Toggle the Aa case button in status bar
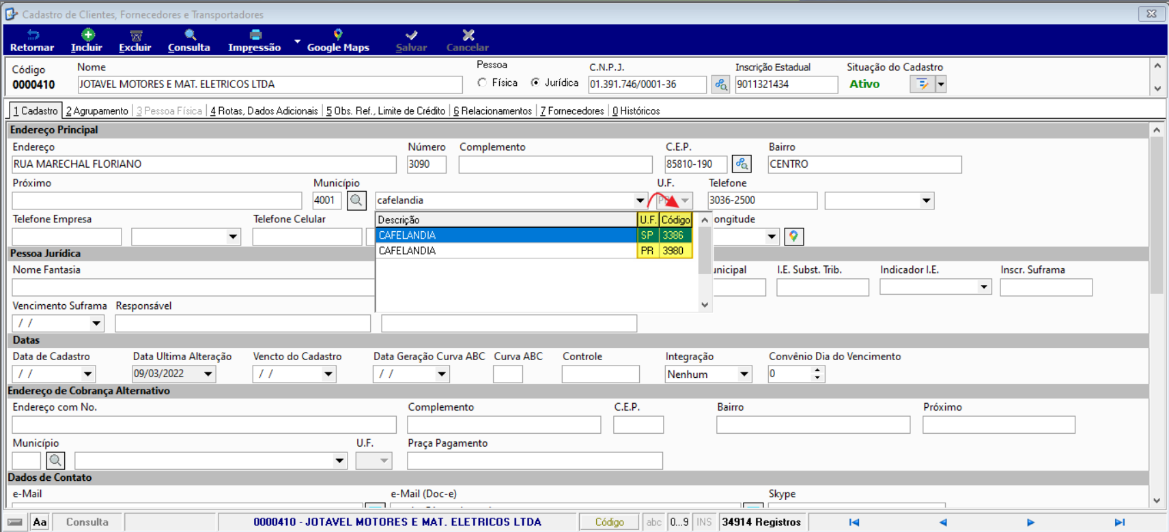This screenshot has width=1169, height=532. point(40,522)
